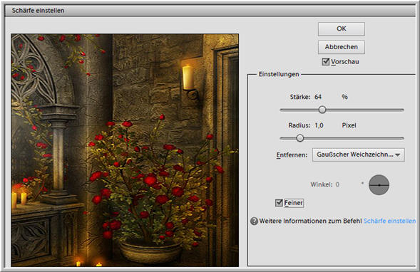Image resolution: width=420 pixels, height=272 pixels.
Task: Click the Stärke value field 64
Action: (318, 97)
